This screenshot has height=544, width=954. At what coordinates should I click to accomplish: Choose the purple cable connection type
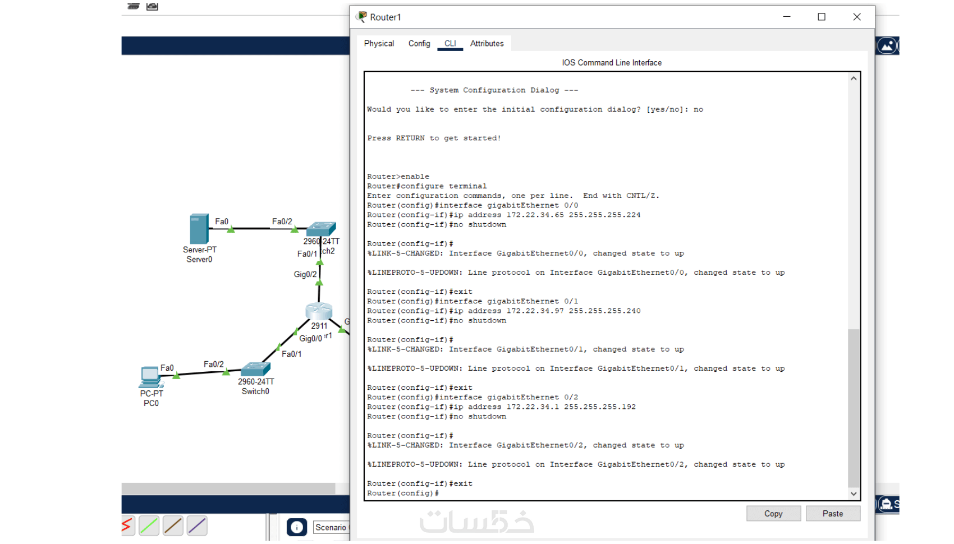(198, 525)
